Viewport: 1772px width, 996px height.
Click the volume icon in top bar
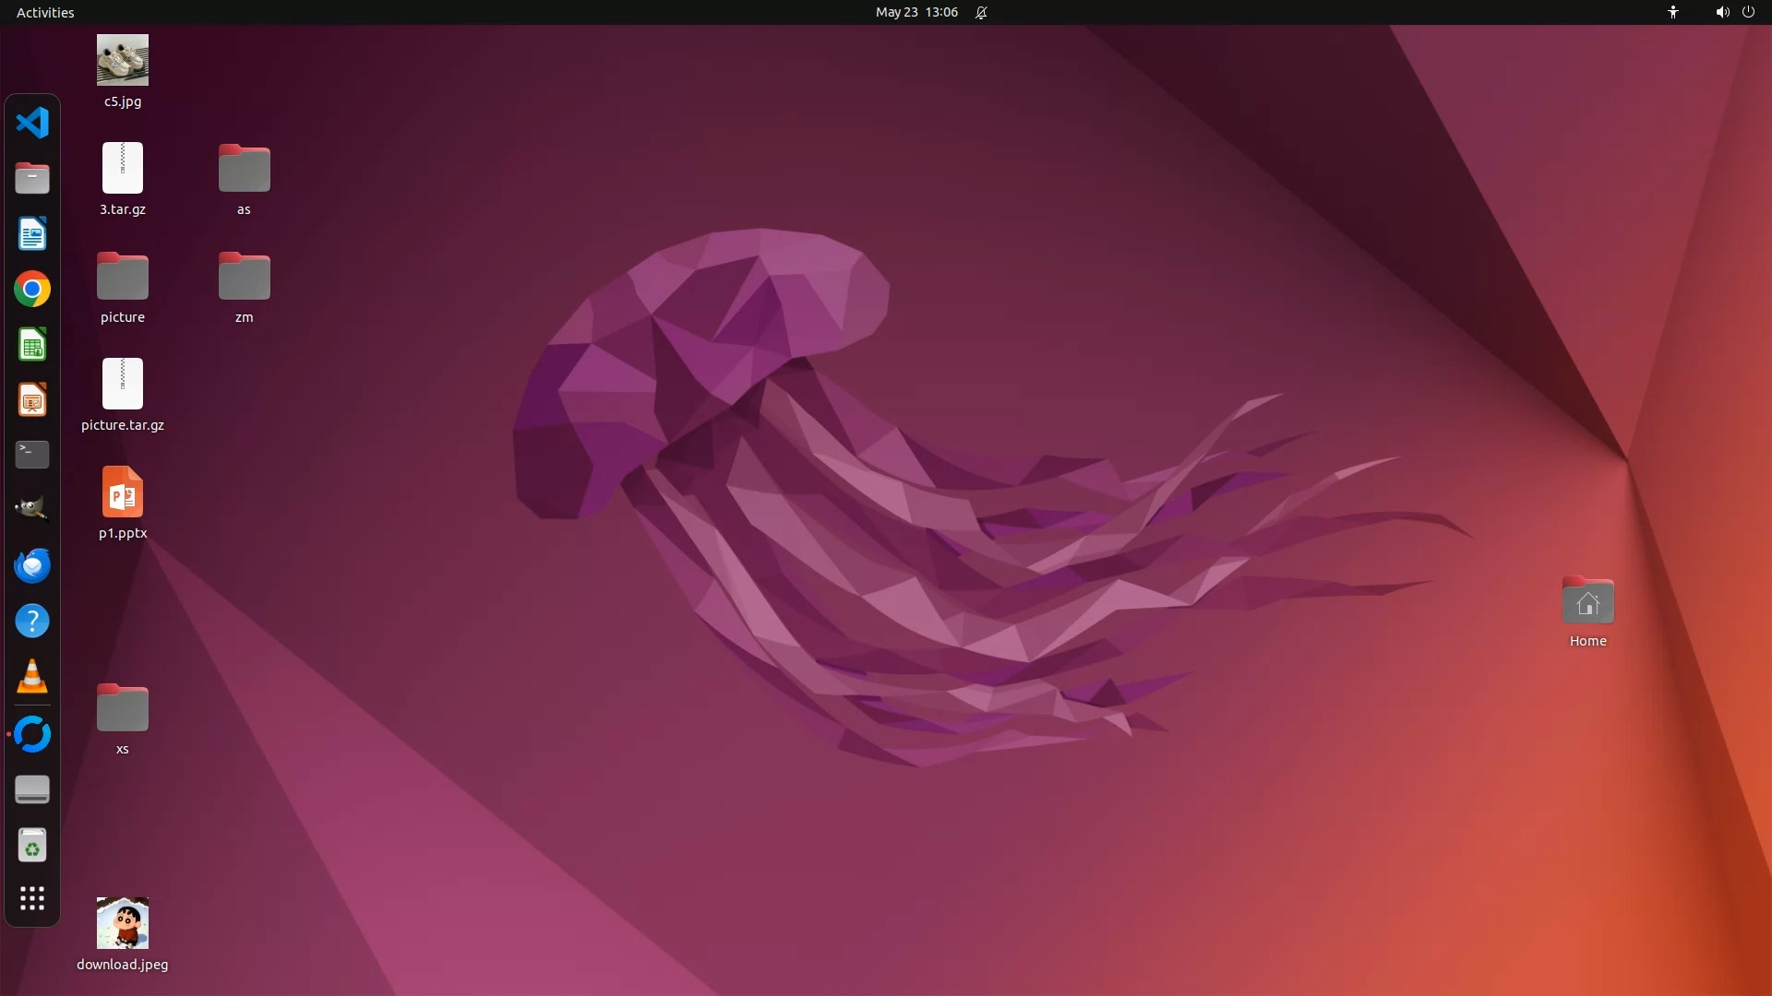click(x=1721, y=12)
